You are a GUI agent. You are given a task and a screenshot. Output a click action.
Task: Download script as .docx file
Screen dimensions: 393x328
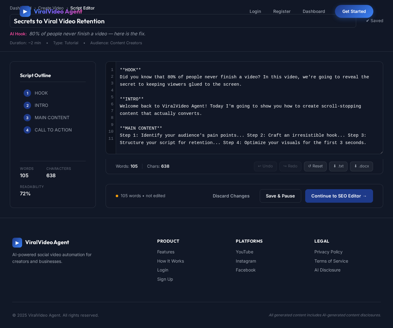click(x=361, y=166)
